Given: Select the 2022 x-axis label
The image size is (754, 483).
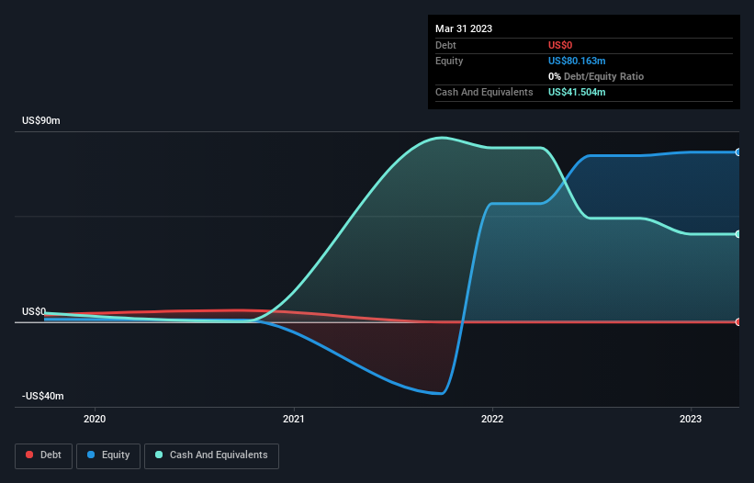Looking at the screenshot, I should (x=492, y=419).
